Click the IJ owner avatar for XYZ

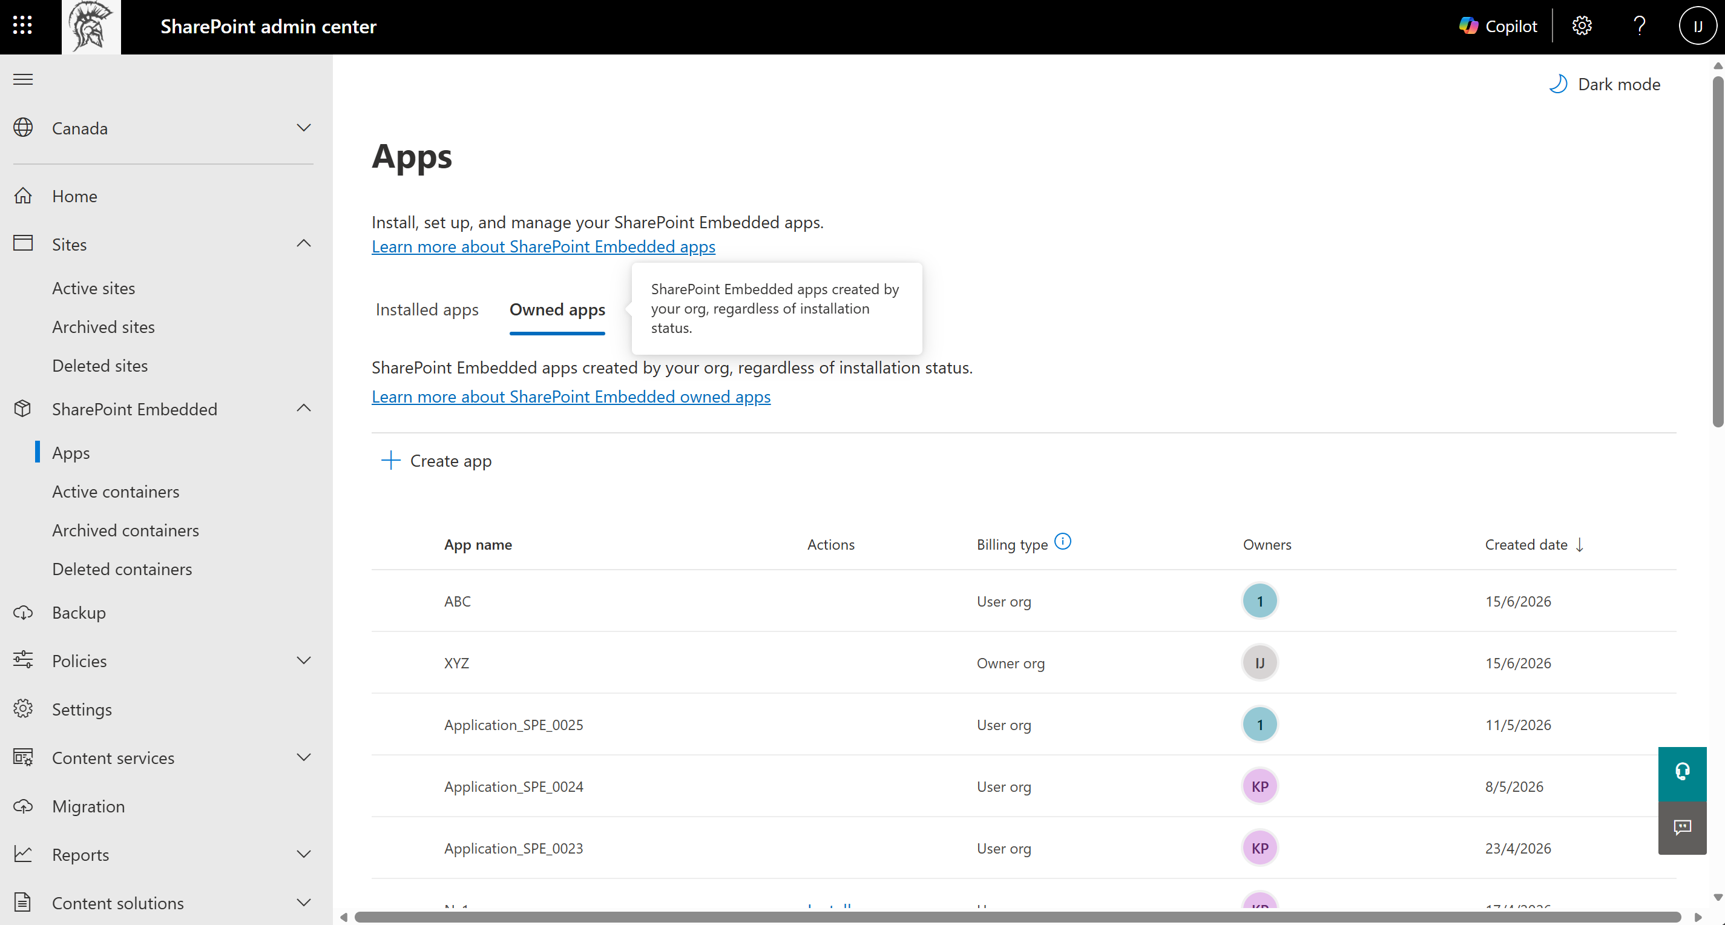coord(1260,662)
